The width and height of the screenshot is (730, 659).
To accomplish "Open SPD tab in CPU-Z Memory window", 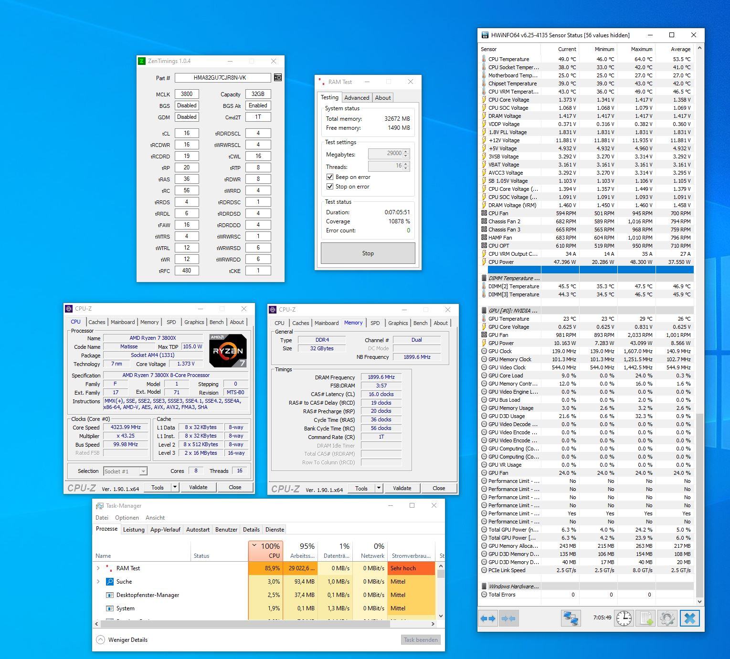I will [375, 323].
